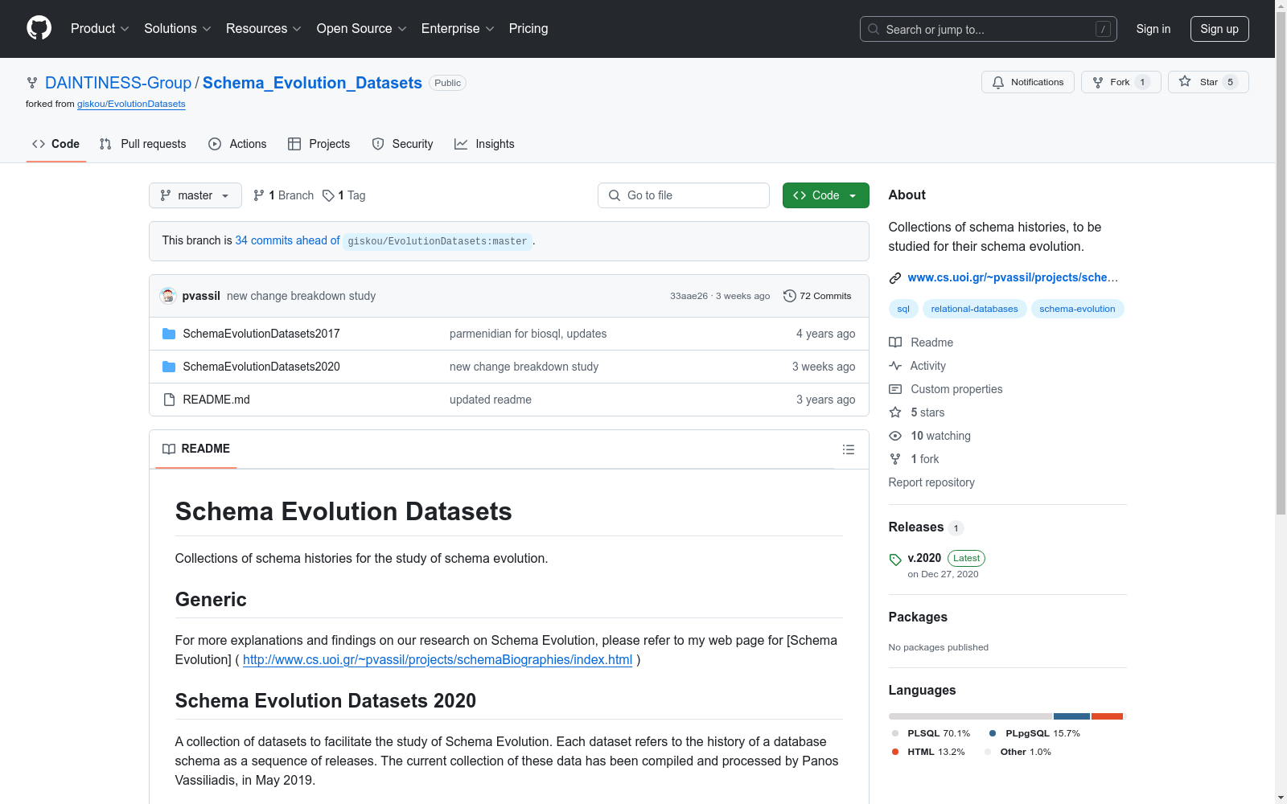1287x804 pixels.
Task: Expand the Solutions menu
Action: pos(177,29)
